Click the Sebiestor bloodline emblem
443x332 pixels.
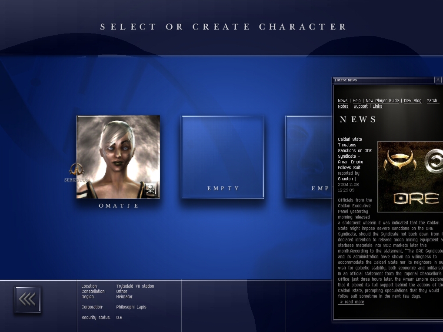[x=76, y=170]
